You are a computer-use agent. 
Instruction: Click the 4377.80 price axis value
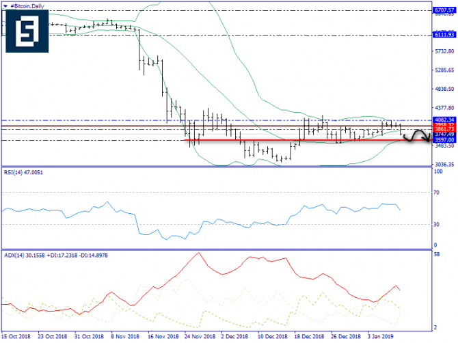tap(444, 108)
